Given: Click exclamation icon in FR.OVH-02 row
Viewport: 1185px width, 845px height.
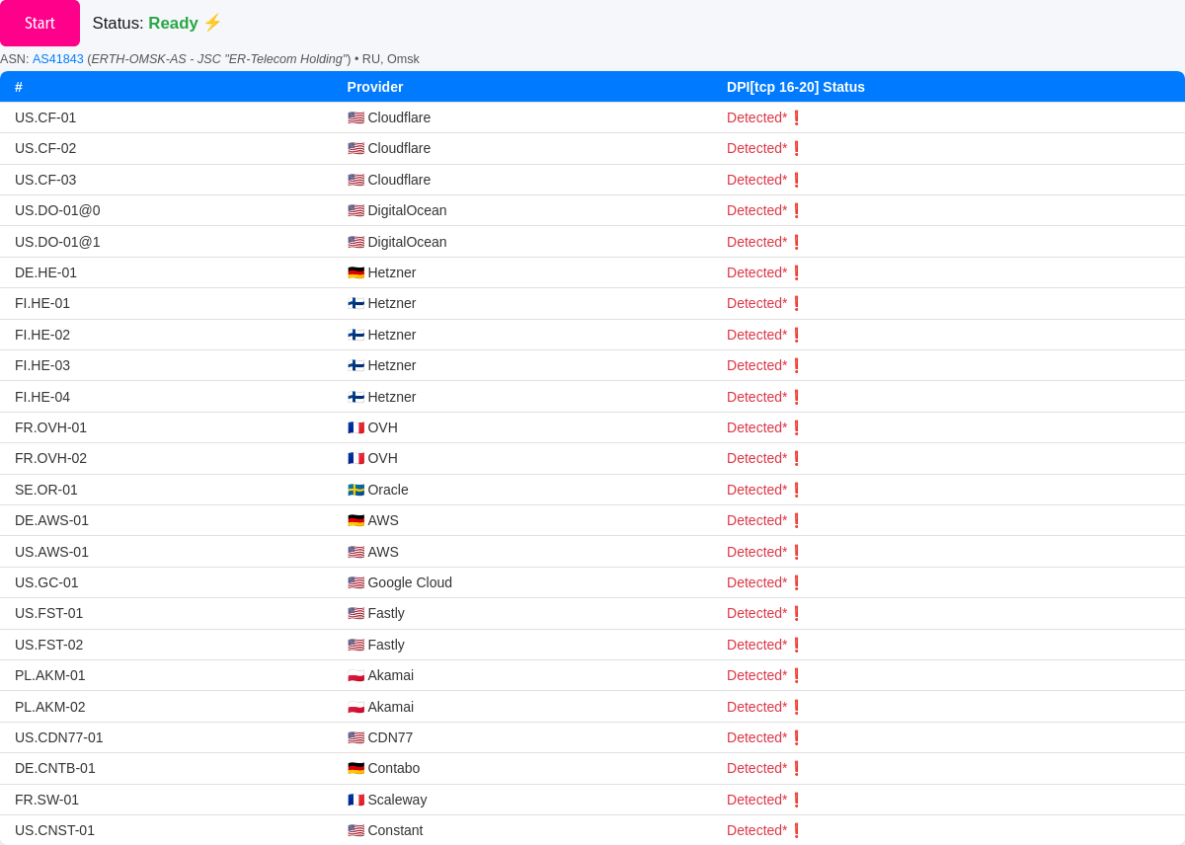Looking at the screenshot, I should tap(797, 458).
